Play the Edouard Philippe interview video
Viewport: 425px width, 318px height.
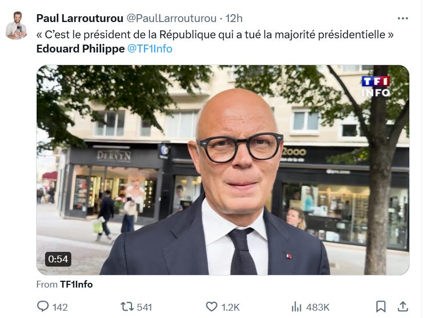click(x=223, y=170)
